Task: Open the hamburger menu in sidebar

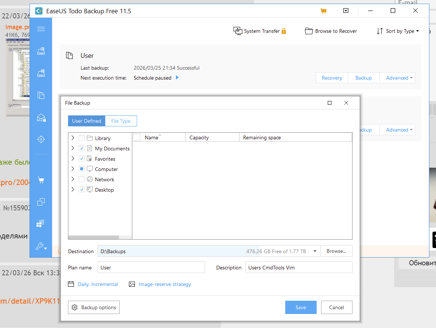Action: (41, 29)
